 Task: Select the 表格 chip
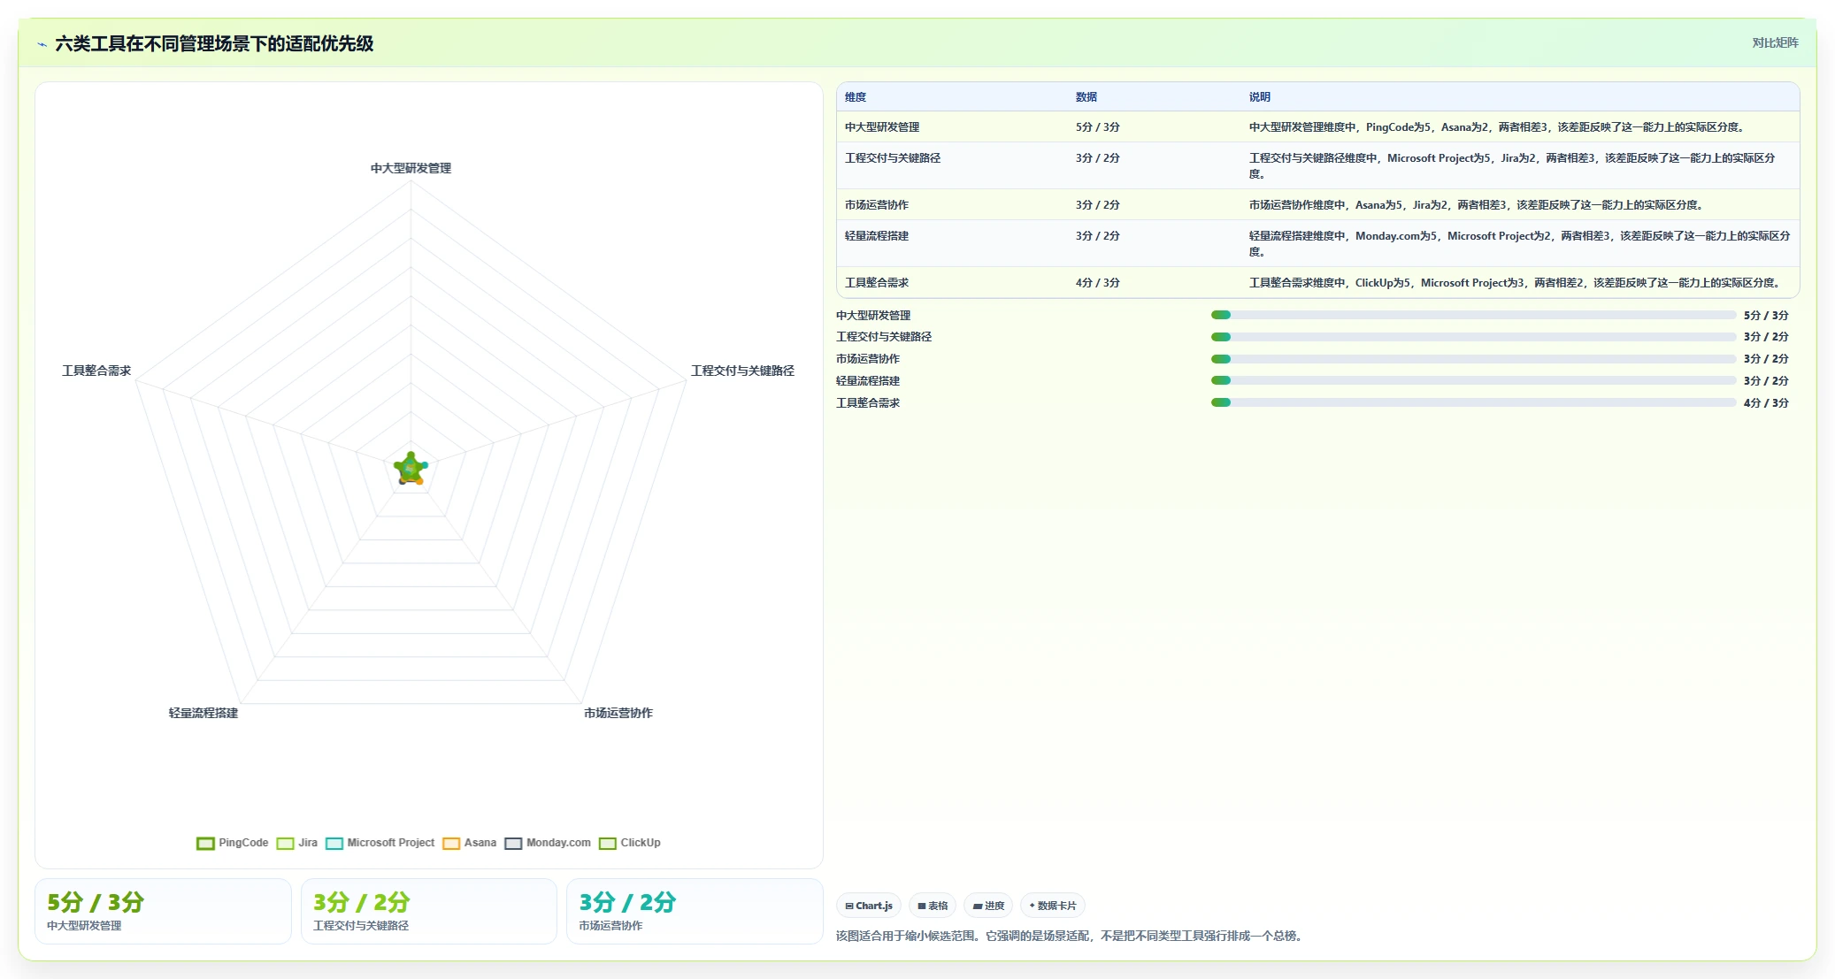[x=933, y=906]
